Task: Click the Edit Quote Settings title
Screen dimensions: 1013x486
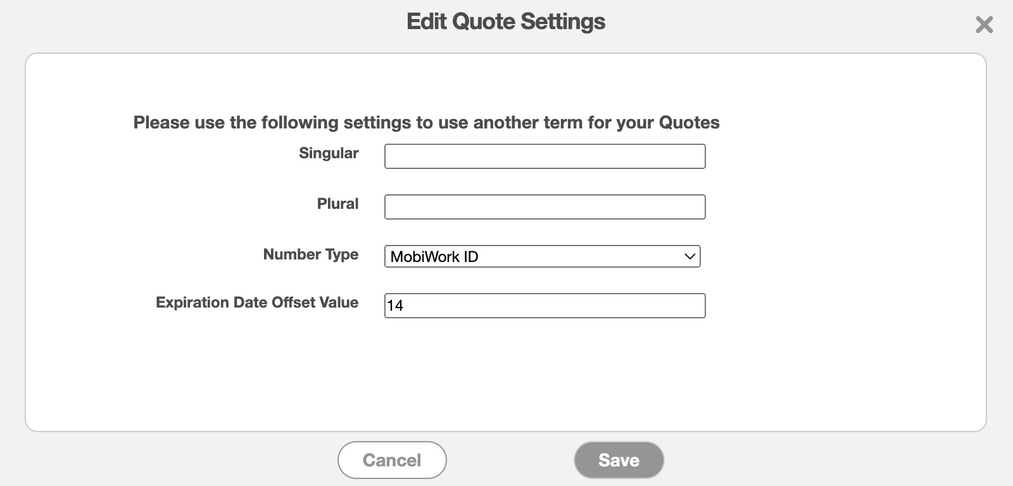Action: point(506,22)
